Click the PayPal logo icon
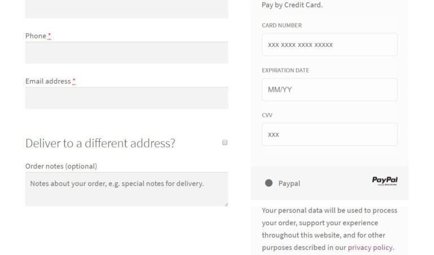The width and height of the screenshot is (434, 255). tap(385, 181)
